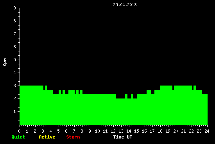Click the yellow Active legend label
The height and width of the screenshot is (144, 215).
tap(47, 137)
